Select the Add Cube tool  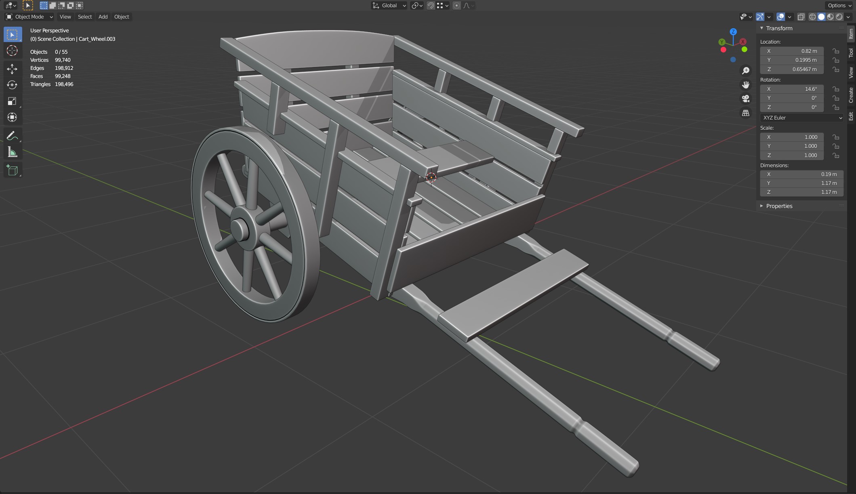pyautogui.click(x=12, y=170)
